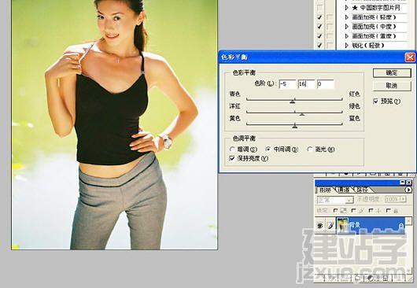Click the star icon action set entry
This screenshot has height=288, width=417.
tap(376, 8)
